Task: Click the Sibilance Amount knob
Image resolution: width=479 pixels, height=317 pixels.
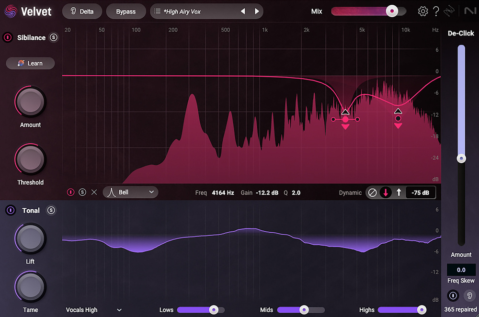Action: pyautogui.click(x=30, y=102)
